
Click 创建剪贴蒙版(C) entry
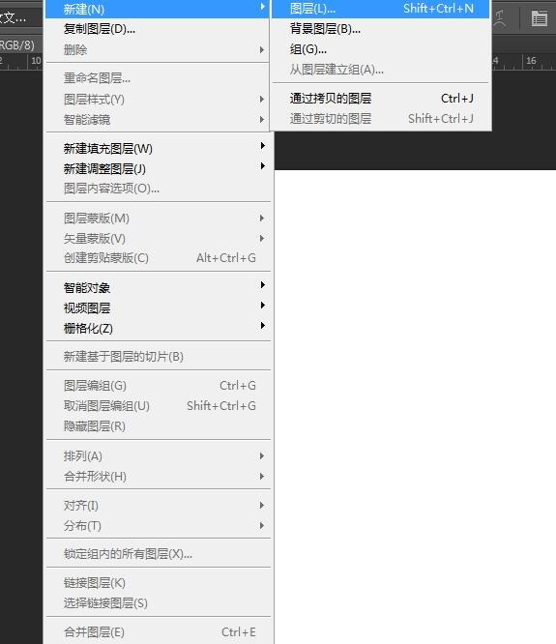(158, 257)
